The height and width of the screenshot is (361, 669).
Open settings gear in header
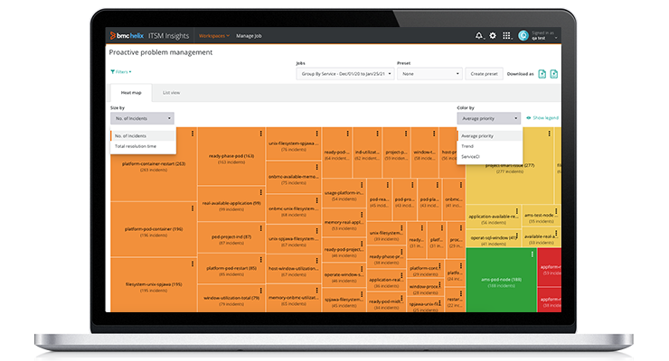[493, 35]
